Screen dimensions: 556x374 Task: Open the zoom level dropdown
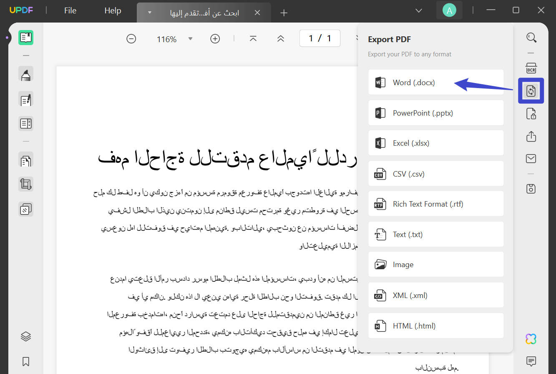tap(190, 39)
